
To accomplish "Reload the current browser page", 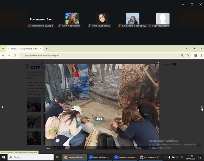I will point(15,56).
